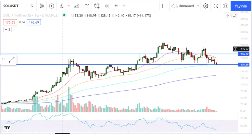Open chart settings gear icon
Image resolution: width=252 pixels, height=134 pixels.
tap(206, 6)
